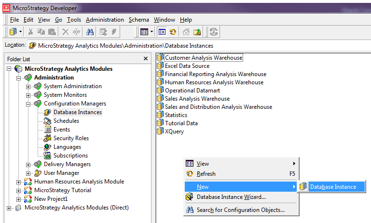
Task: Select Tutorial Data database instance
Action: click(x=181, y=123)
